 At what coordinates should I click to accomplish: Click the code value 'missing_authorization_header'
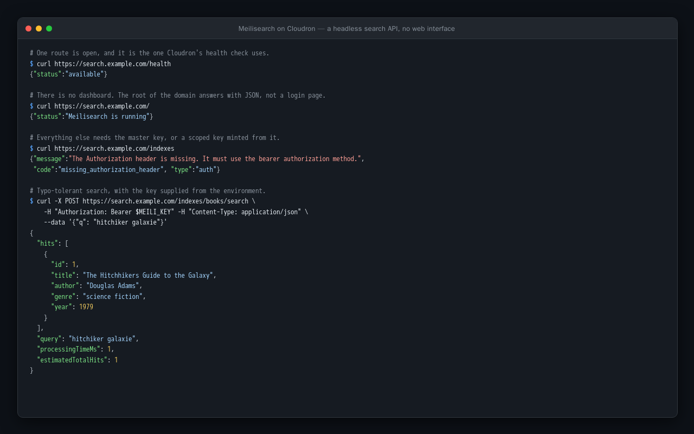tap(111, 170)
